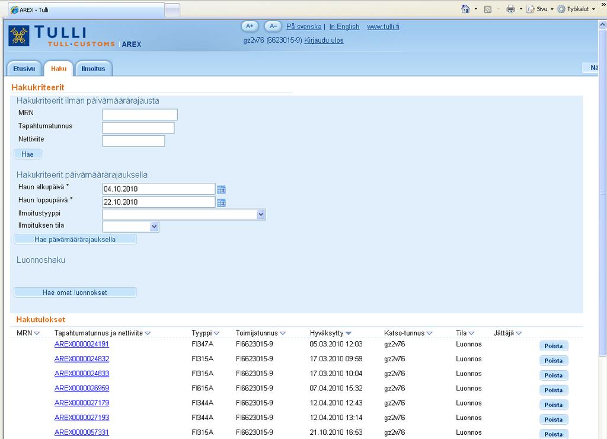Sort by Tapahtumatunnus ja nettiviite arrow
This screenshot has height=439, width=607.
148,333
